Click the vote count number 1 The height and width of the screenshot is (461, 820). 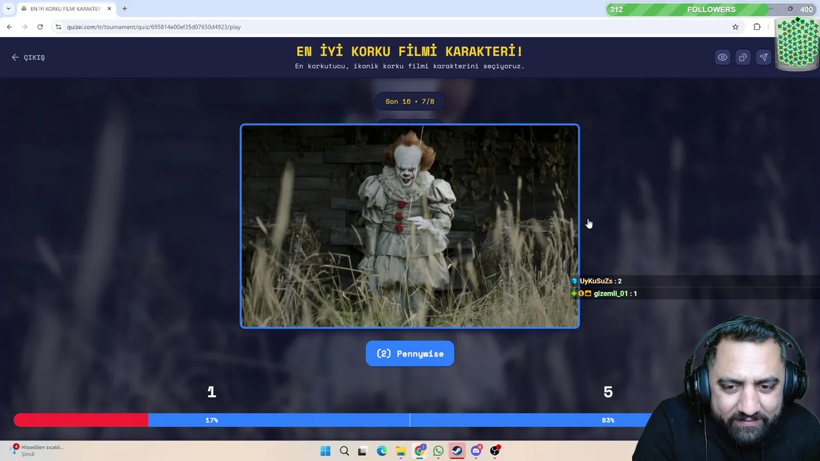click(211, 392)
